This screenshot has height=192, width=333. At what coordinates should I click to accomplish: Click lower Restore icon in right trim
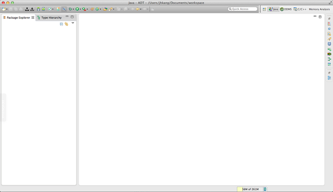[329, 73]
